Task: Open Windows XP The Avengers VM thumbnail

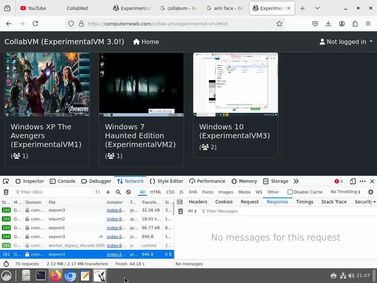Action: pyautogui.click(x=47, y=85)
